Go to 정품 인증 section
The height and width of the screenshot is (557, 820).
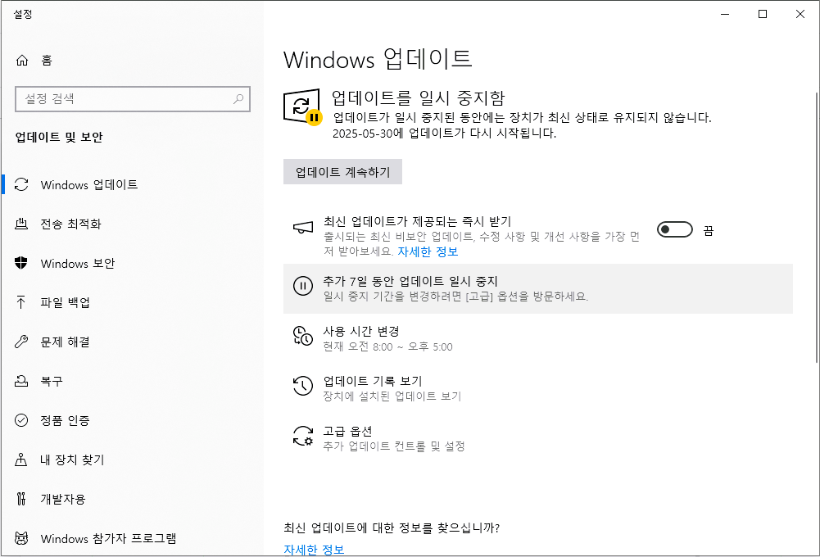[x=133, y=420]
